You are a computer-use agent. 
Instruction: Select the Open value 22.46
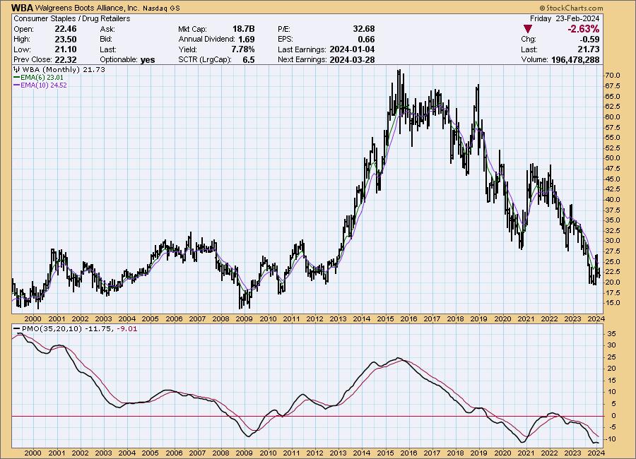[65, 29]
